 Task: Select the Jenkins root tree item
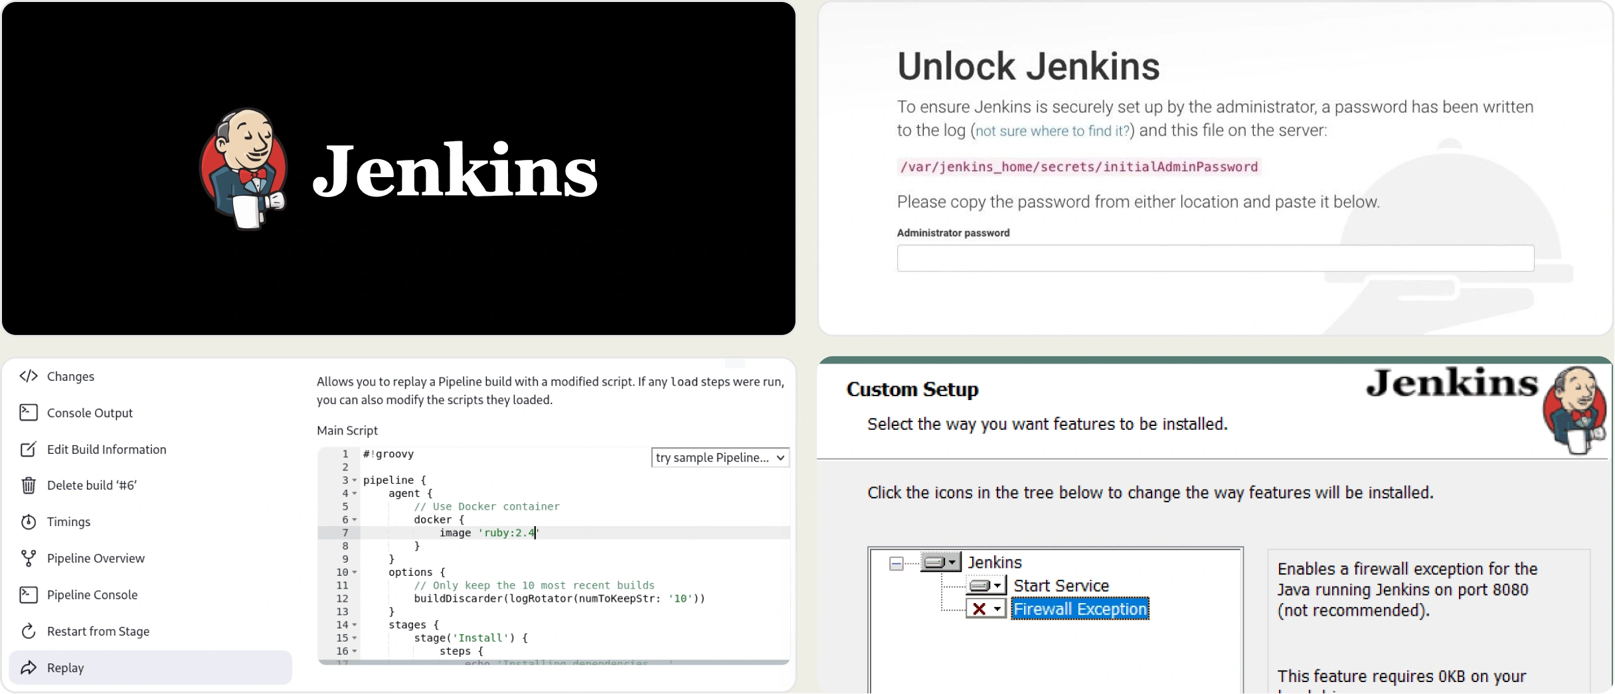(995, 563)
